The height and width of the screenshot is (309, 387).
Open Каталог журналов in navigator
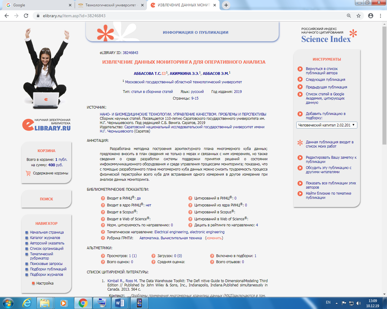pyautogui.click(x=45, y=238)
